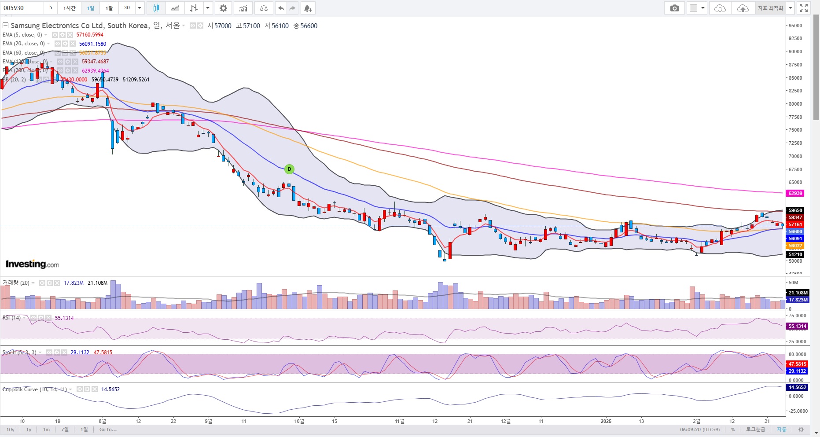The image size is (820, 437).
Task: Open the more time intervals dropdown arrow
Action: 140,8
